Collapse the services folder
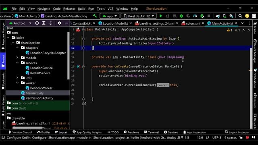The width and height of the screenshot is (258, 145). (17, 63)
